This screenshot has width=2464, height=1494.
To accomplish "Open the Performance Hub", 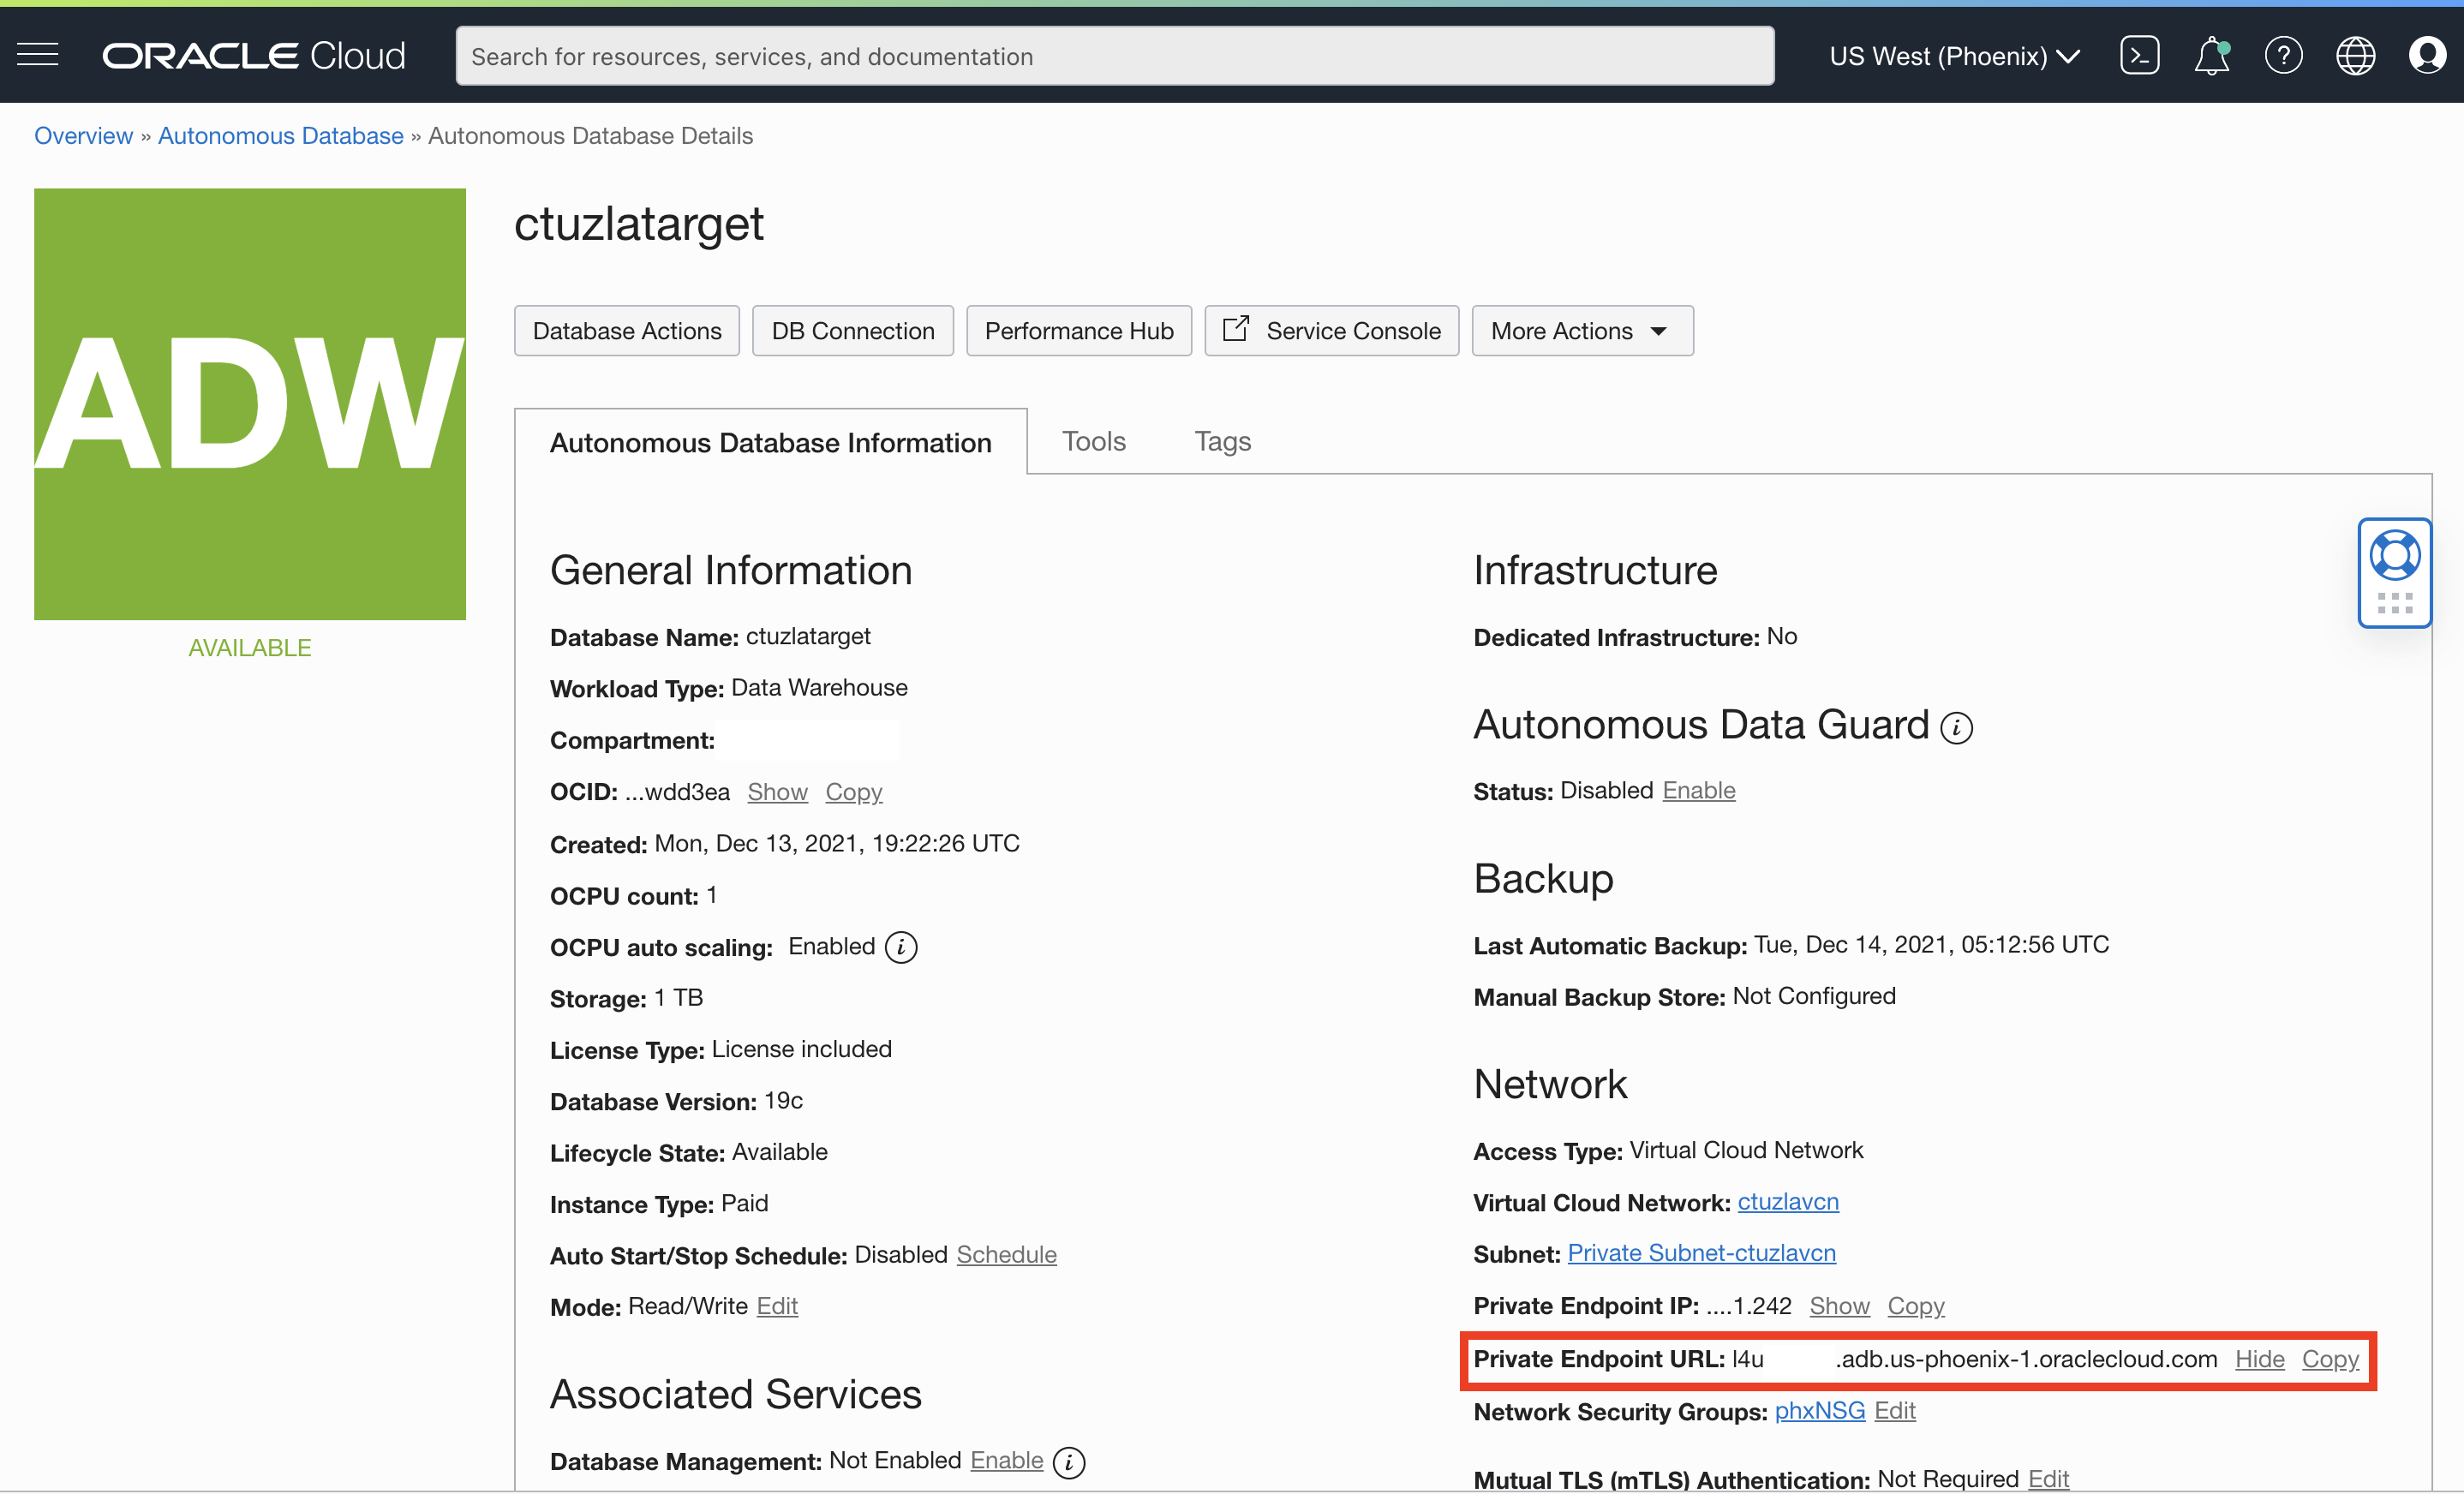I will coord(1079,330).
